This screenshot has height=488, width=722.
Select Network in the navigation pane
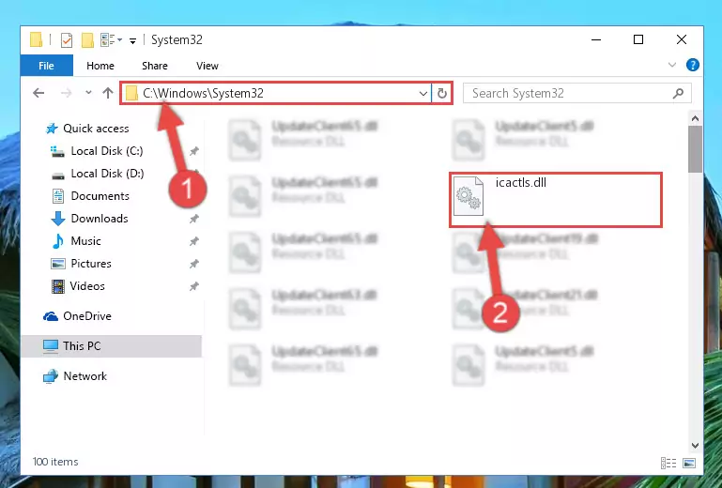click(85, 375)
